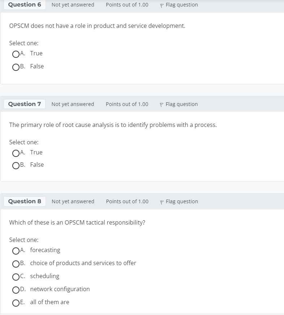Open Flag question for Question 8
284x315 pixels.
pyautogui.click(x=181, y=201)
